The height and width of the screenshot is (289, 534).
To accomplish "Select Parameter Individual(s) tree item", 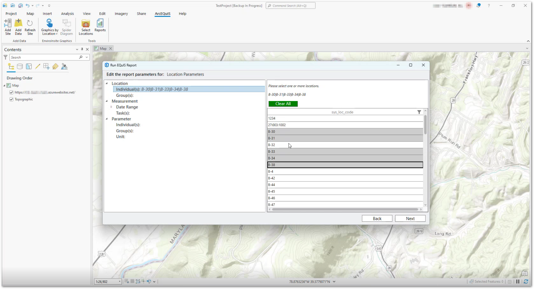I will [128, 125].
